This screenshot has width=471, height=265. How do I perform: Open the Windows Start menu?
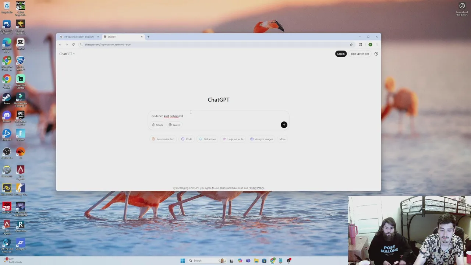coord(183,261)
